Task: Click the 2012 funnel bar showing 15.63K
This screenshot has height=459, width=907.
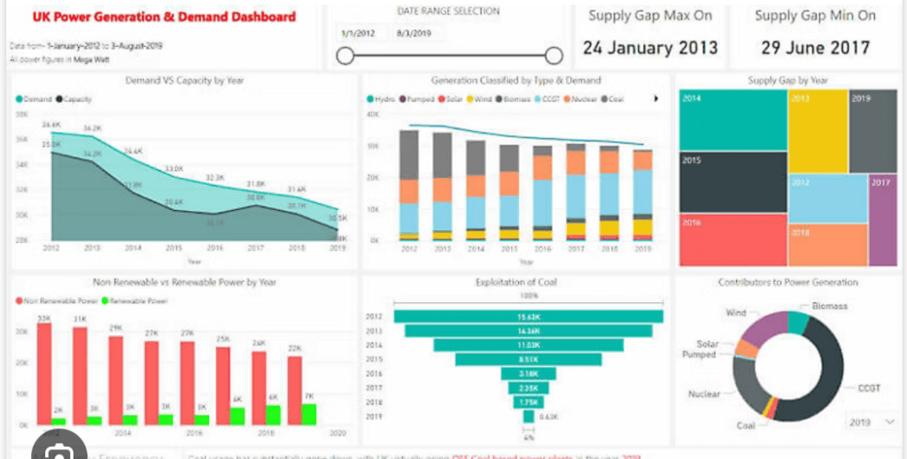Action: pos(529,316)
